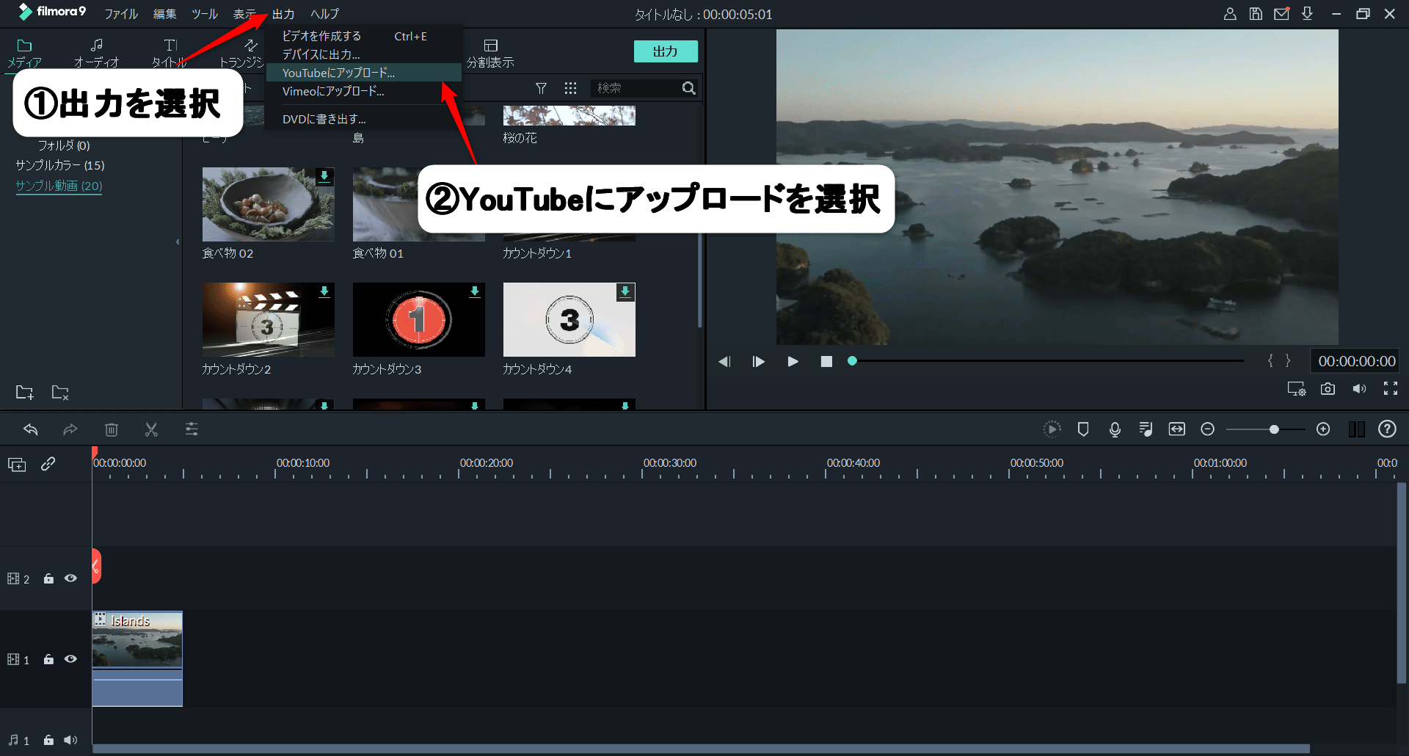Choose DVDに書き出す... from the menu

coord(363,119)
